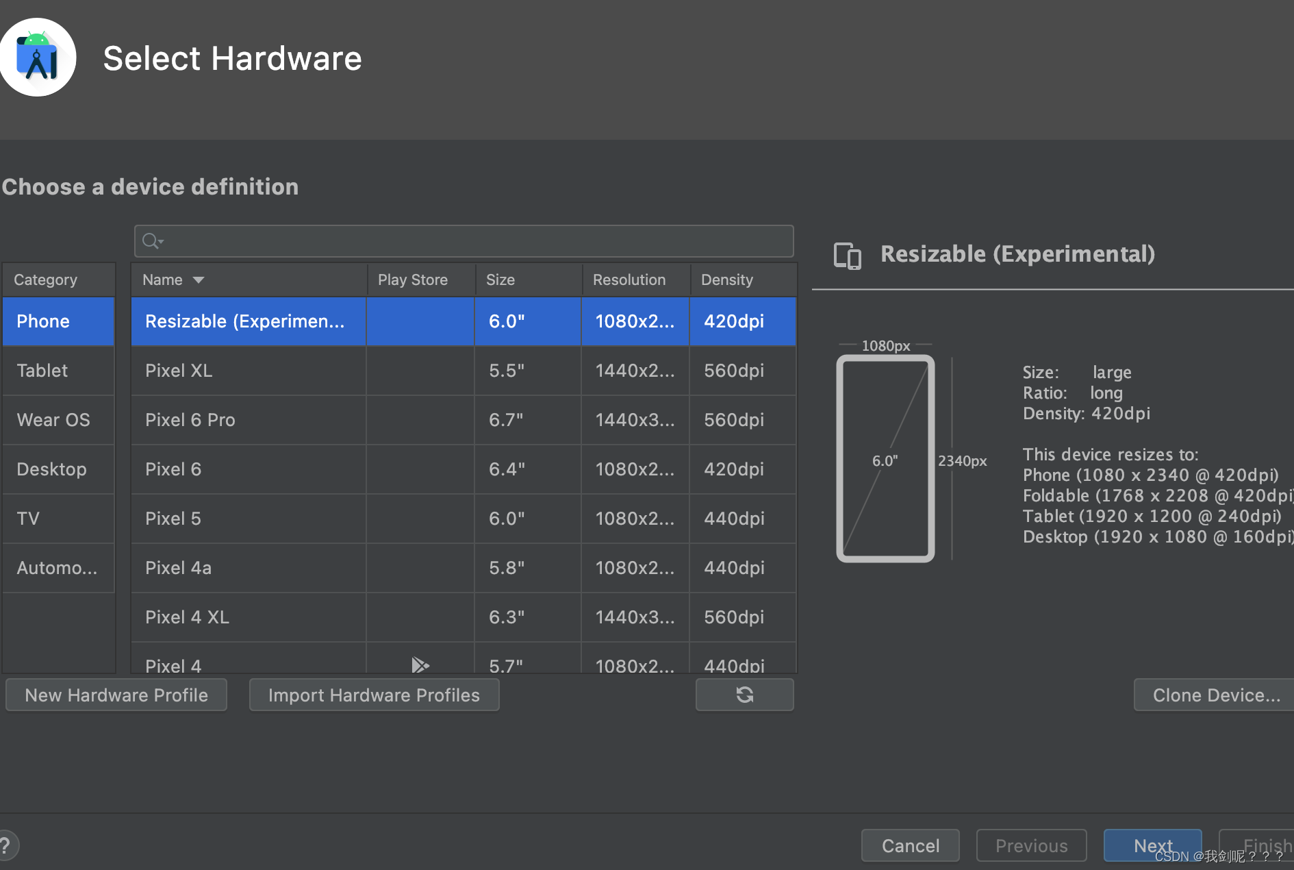Select the Automotive category

(58, 568)
